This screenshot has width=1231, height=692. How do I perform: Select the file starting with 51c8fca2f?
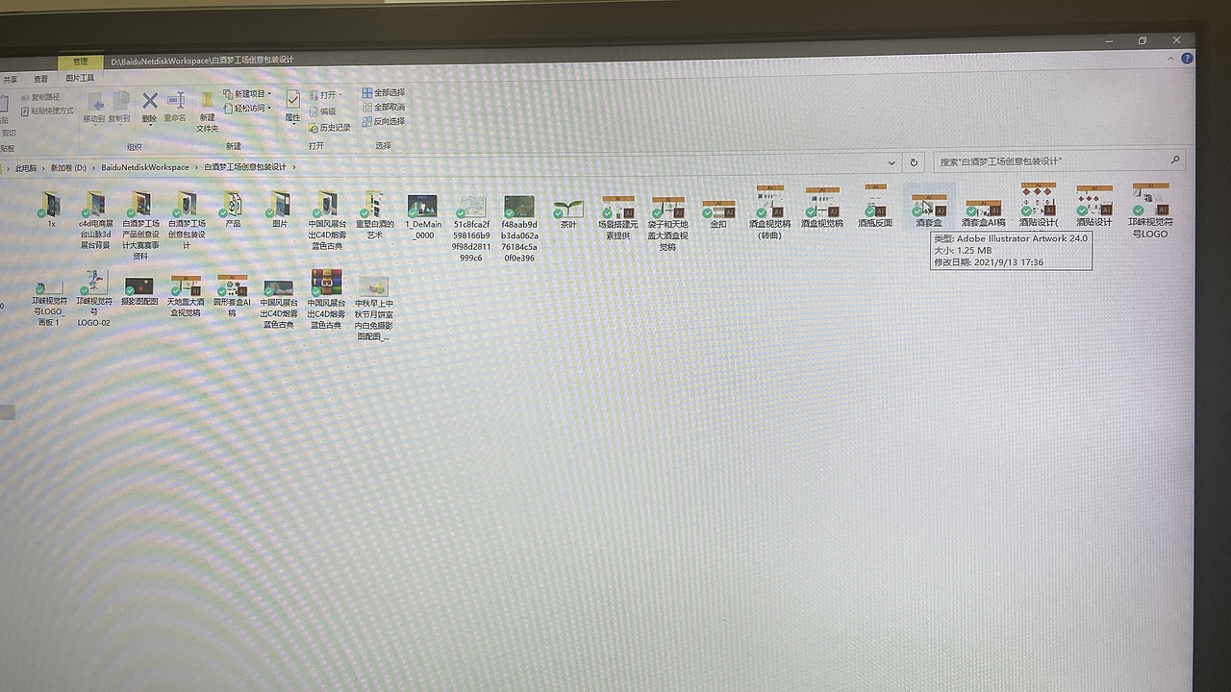tap(471, 229)
